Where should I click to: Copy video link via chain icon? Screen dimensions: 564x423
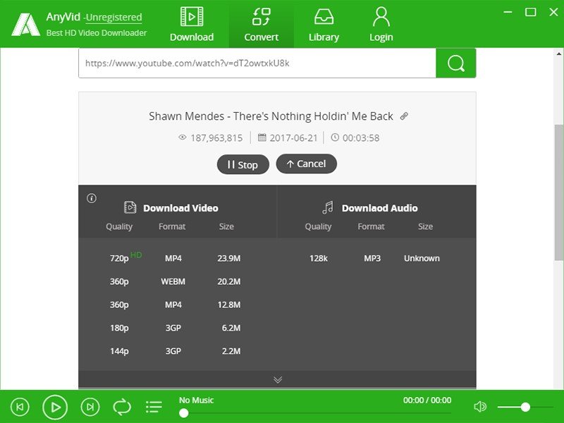pyautogui.click(x=404, y=116)
